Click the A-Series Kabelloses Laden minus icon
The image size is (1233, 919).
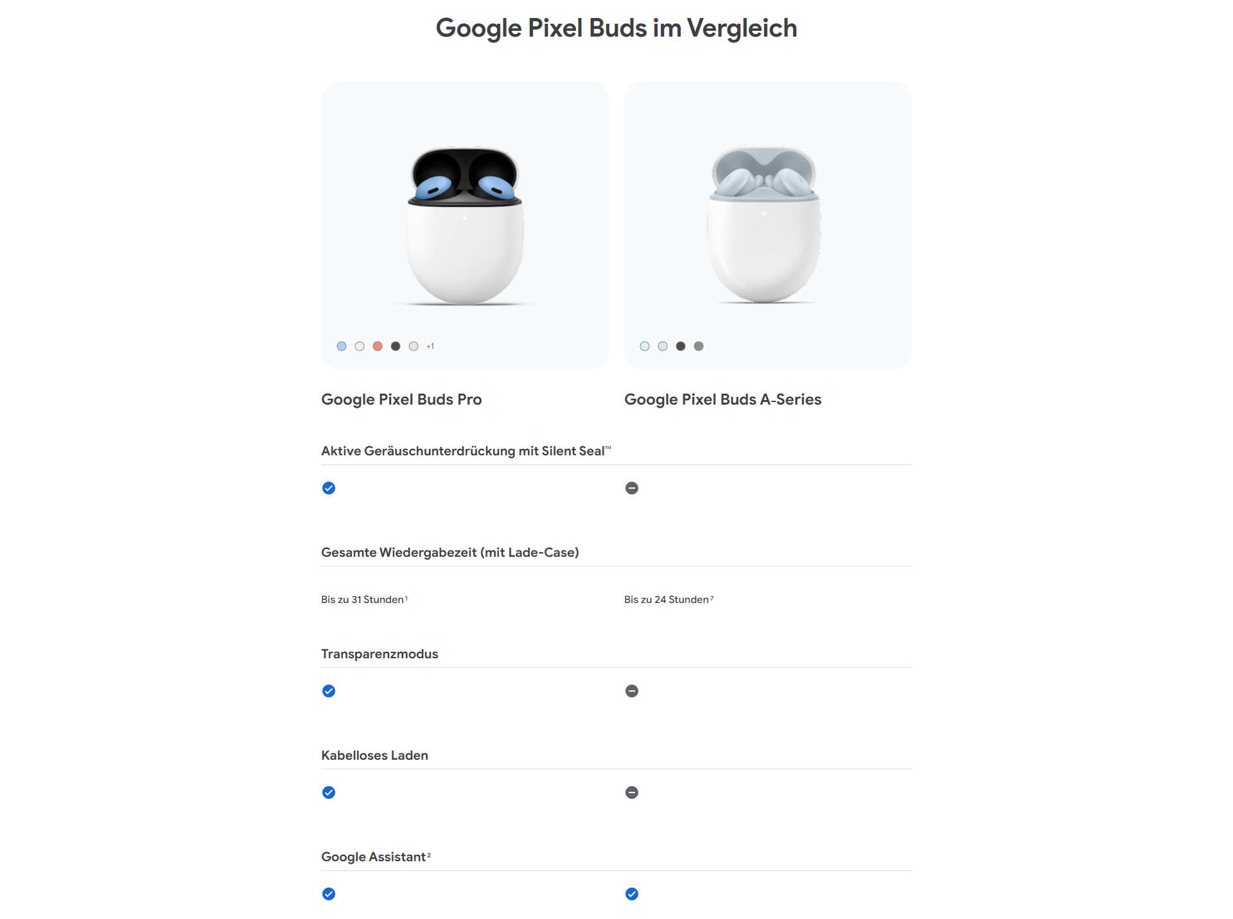[632, 792]
